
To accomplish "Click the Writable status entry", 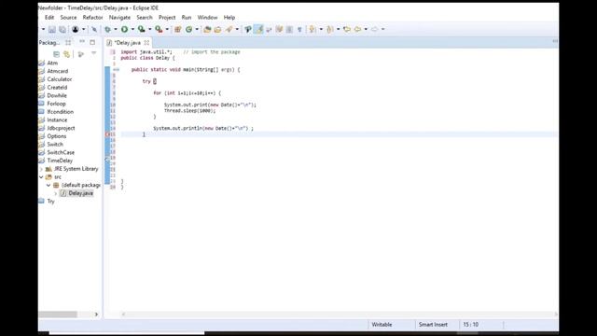I will 382,325.
